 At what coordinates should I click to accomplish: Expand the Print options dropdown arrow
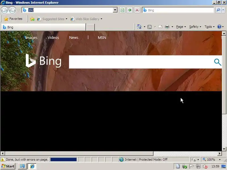pyautogui.click(x=172, y=27)
